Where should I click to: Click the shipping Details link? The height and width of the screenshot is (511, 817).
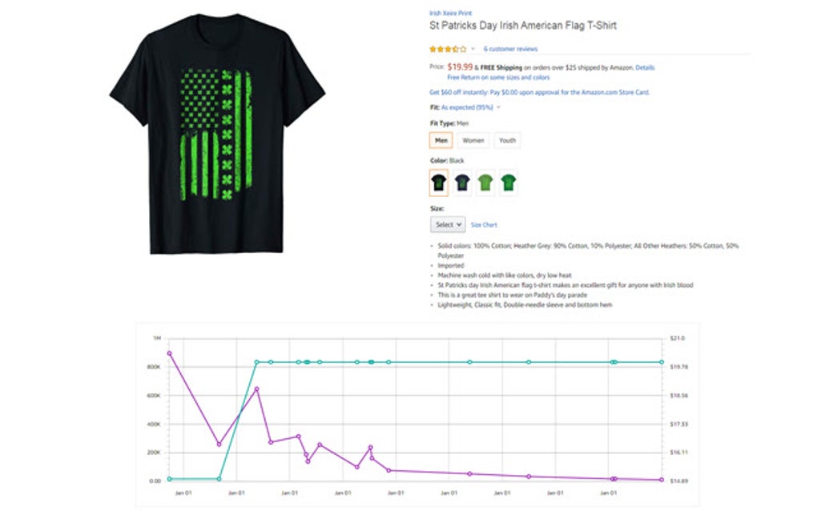click(x=645, y=68)
